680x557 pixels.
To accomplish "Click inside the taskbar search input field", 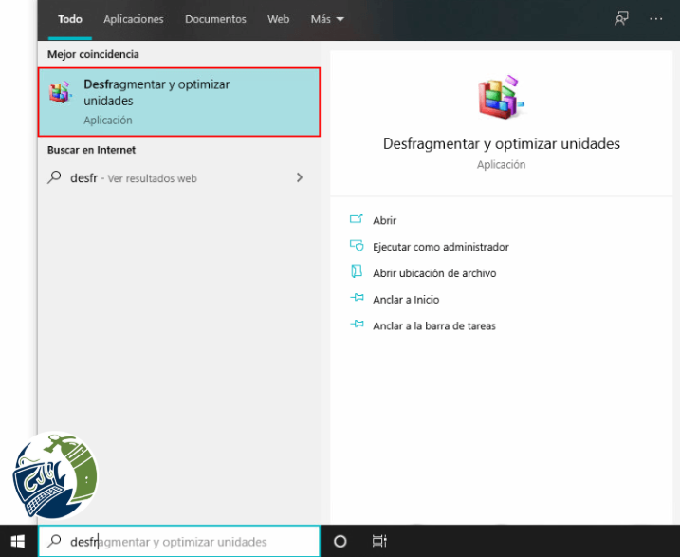I will [179, 541].
